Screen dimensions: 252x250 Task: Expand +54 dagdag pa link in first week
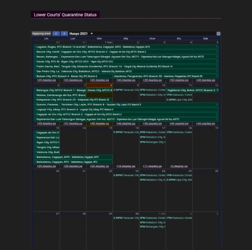click(x=179, y=80)
